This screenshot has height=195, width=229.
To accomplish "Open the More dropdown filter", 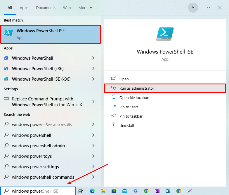I will tap(85, 8).
